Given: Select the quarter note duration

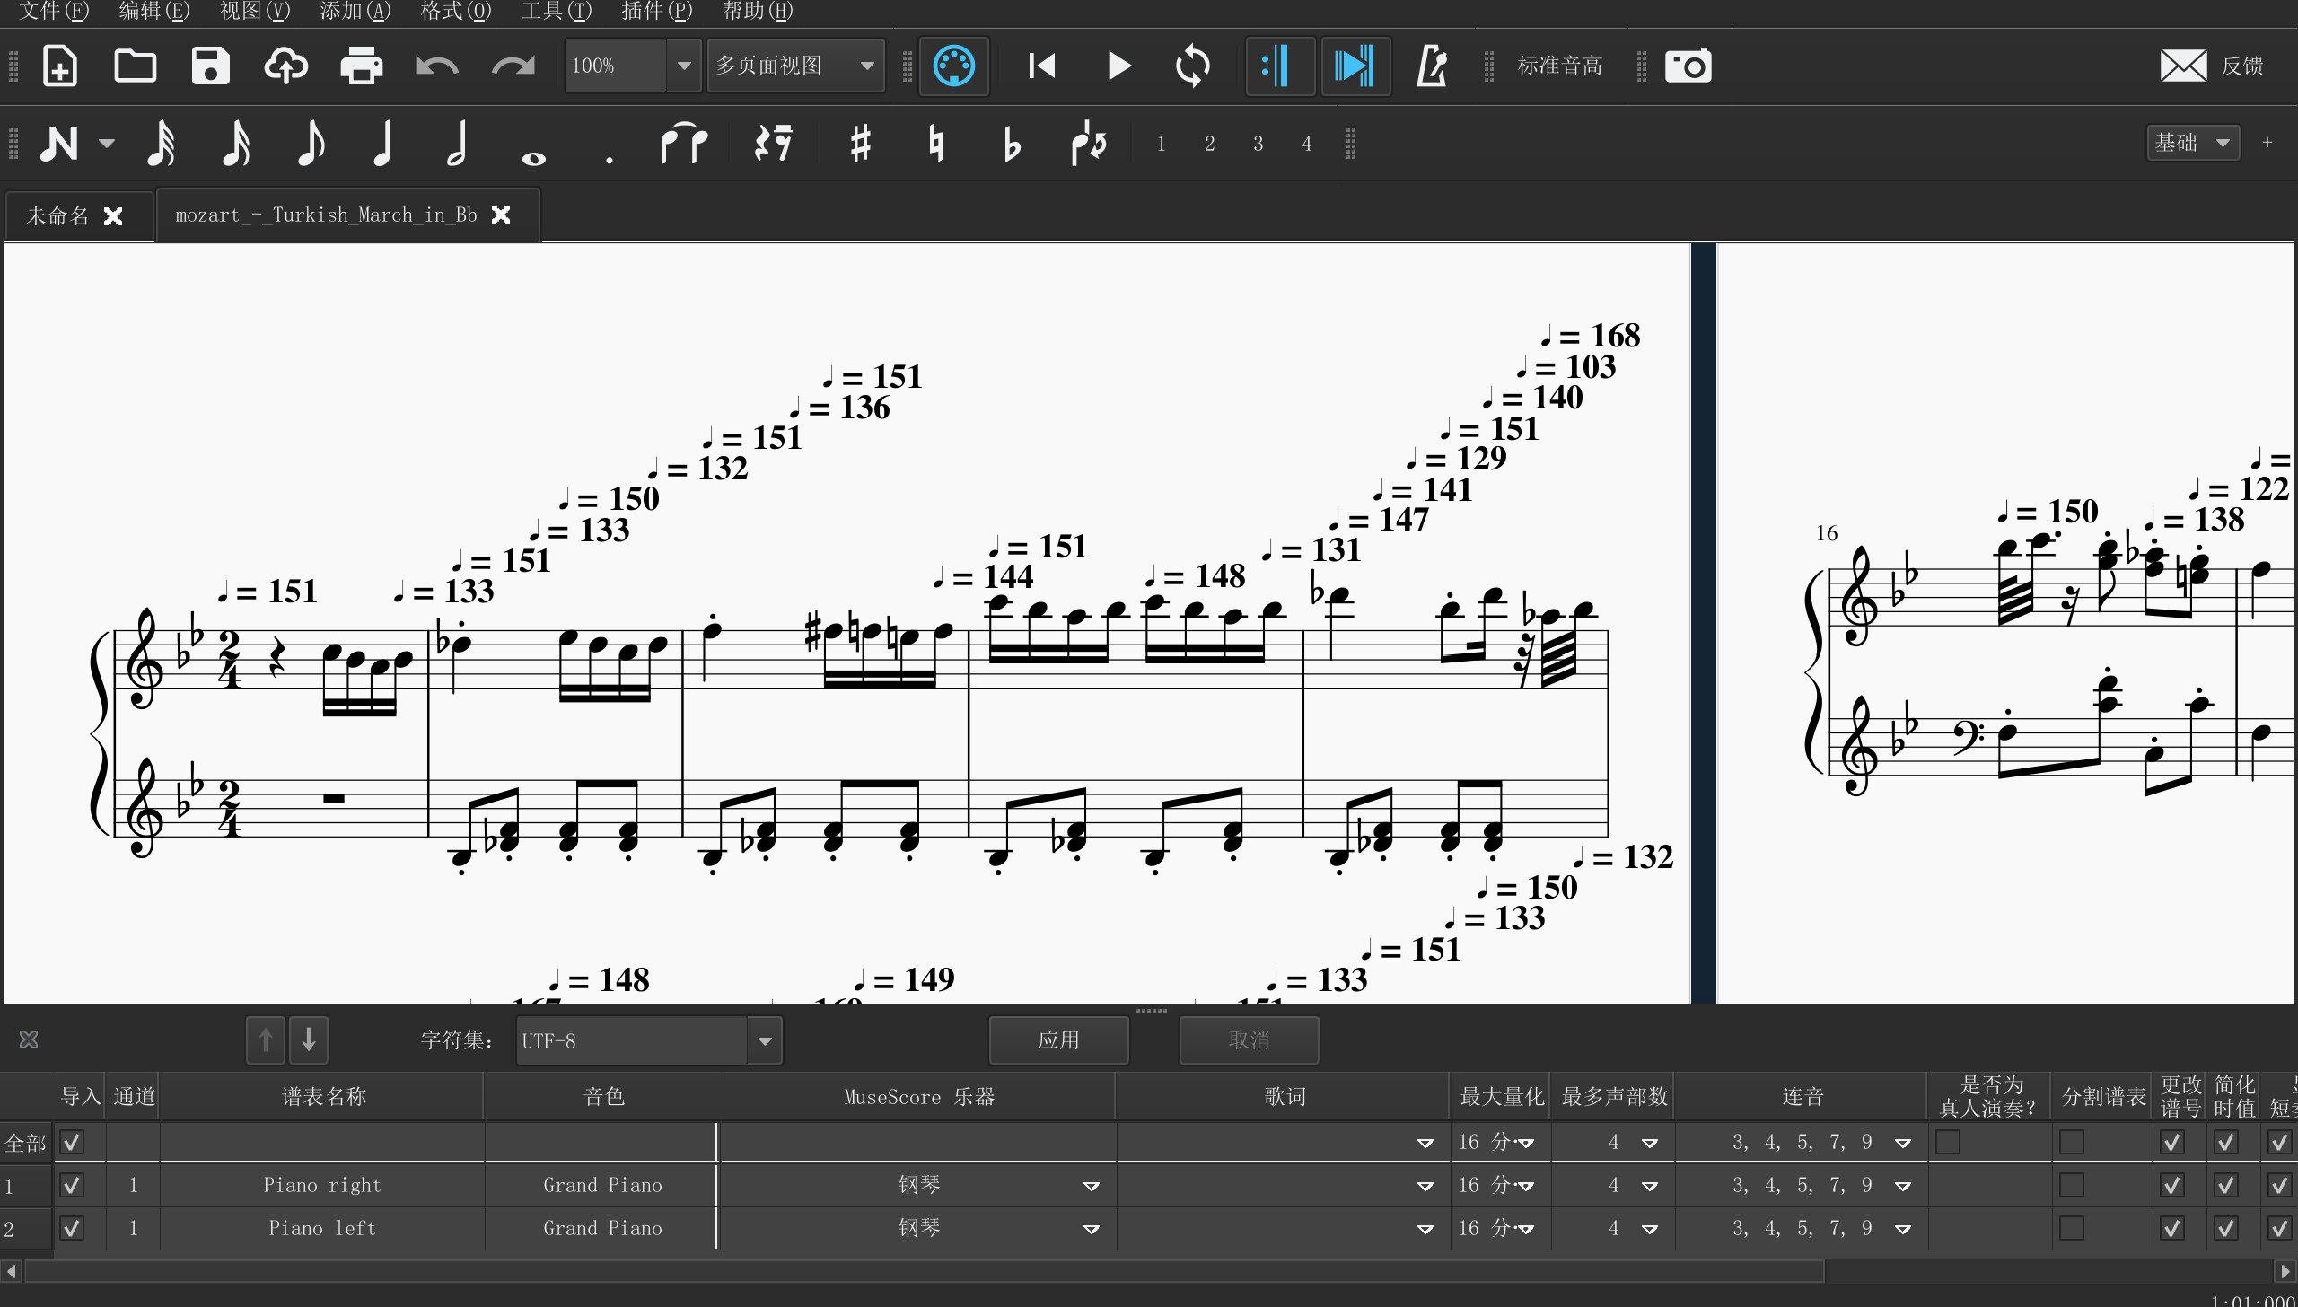Looking at the screenshot, I should [x=383, y=144].
